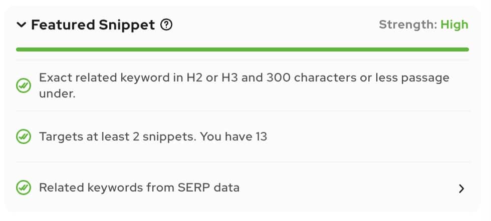This screenshot has height=221, width=491.
Task: Open Related keywords from SERP data
Action: point(243,187)
